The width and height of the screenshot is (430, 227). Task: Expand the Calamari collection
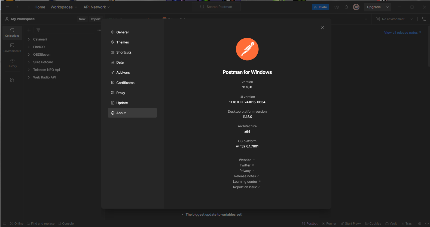tap(29, 39)
